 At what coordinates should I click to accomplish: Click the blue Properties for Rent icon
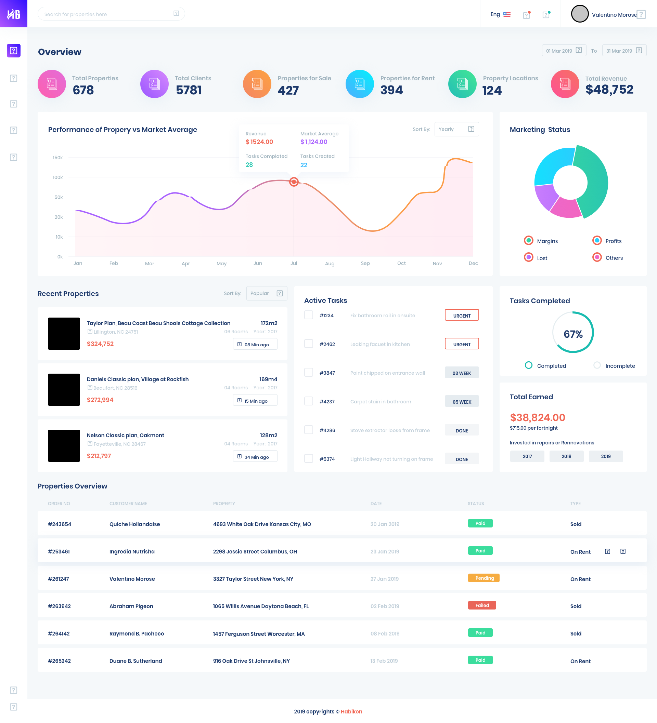pos(360,84)
